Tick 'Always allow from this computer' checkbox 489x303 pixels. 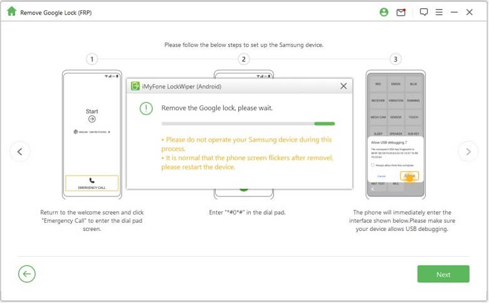372,165
